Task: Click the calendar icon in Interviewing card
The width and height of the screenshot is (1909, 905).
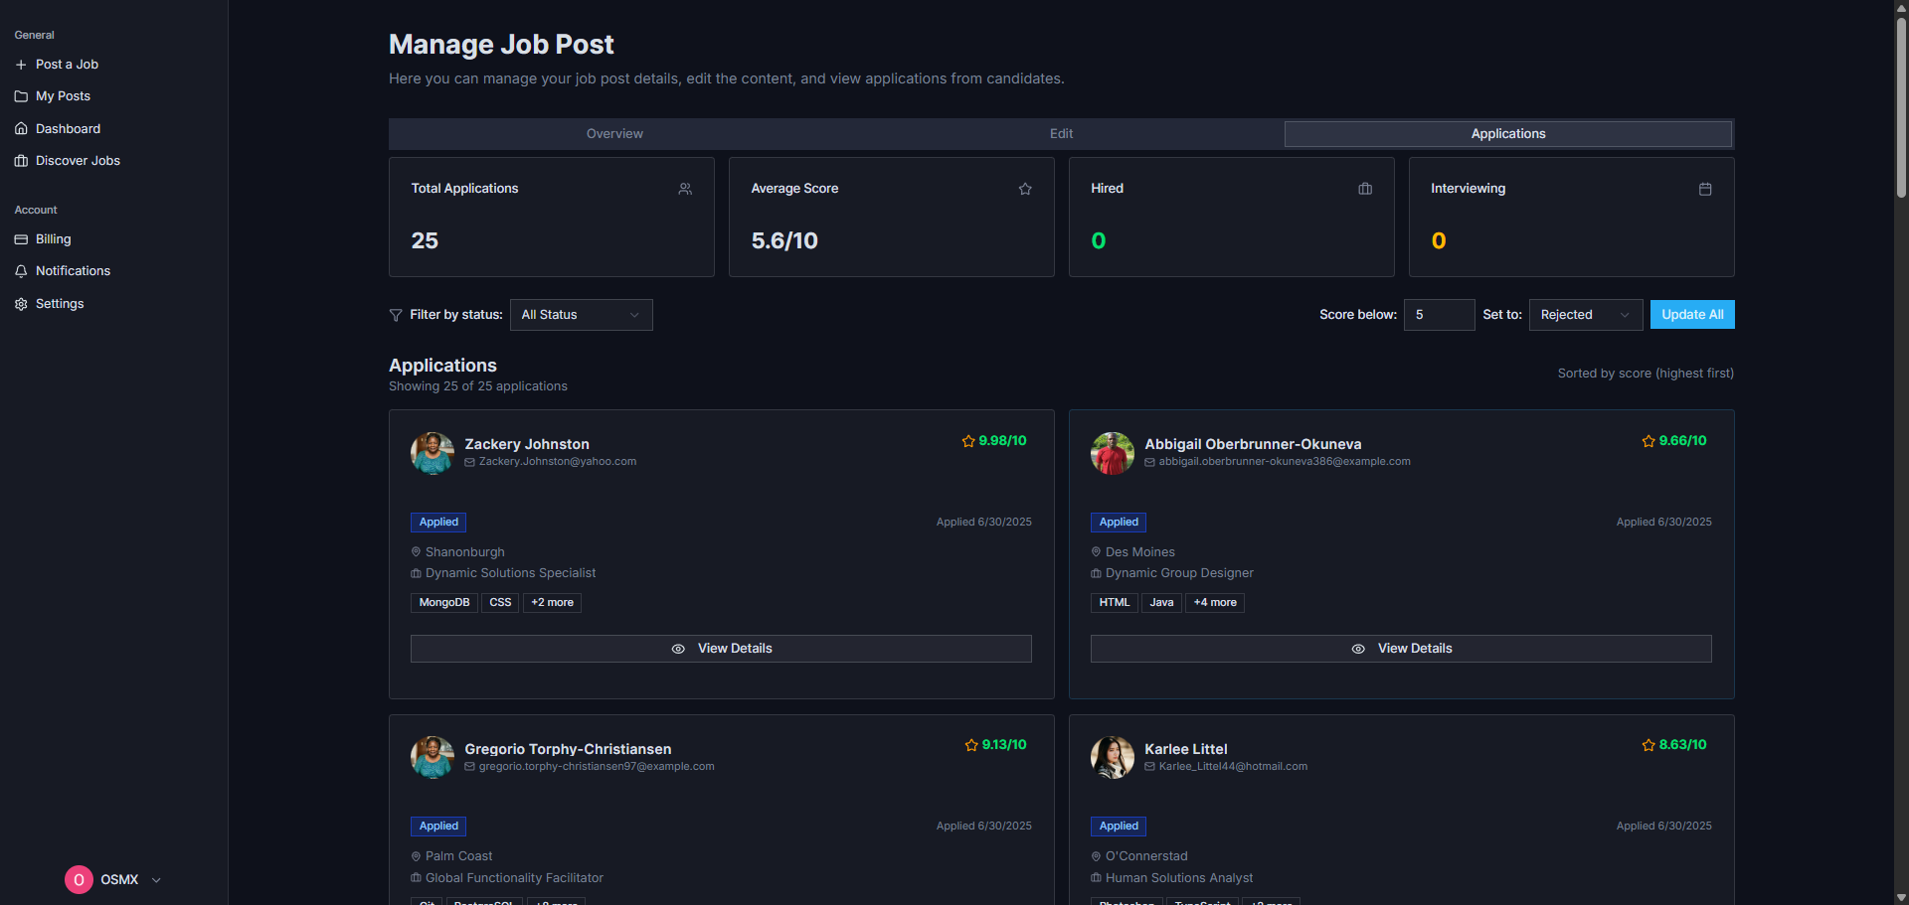Action: click(1705, 189)
